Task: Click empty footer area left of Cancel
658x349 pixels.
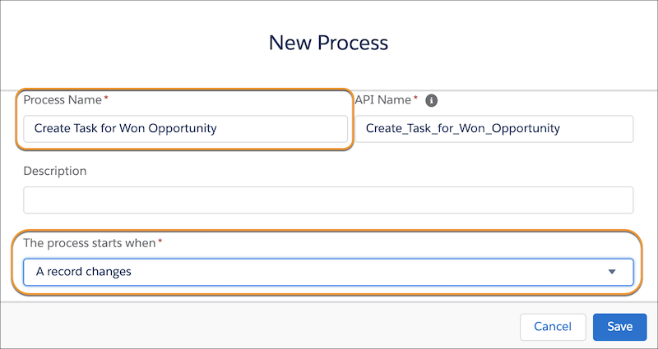Action: (260, 327)
